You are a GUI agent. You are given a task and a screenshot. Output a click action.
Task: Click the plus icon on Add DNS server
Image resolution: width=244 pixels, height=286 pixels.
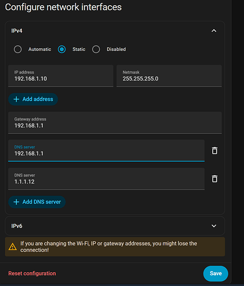(x=17, y=202)
